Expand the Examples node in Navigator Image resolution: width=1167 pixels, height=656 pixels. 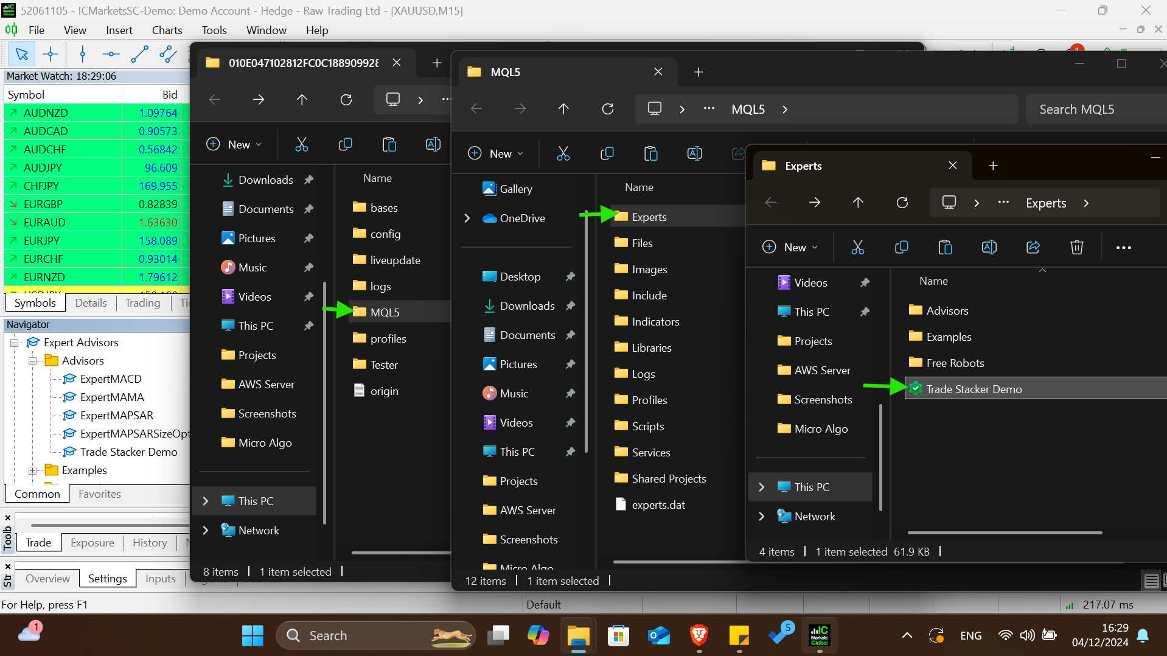click(32, 470)
